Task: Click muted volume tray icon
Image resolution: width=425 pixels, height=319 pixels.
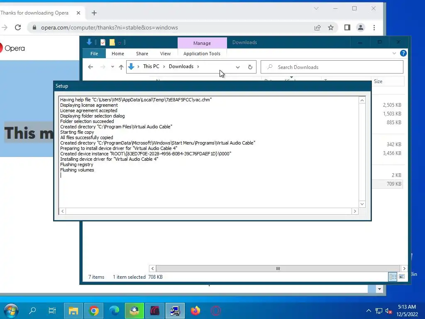Action: (x=388, y=311)
